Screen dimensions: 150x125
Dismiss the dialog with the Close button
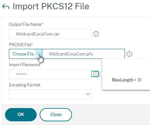tap(56, 115)
